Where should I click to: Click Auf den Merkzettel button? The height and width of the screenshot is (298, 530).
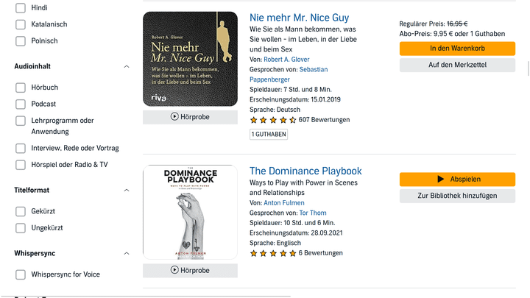457,65
